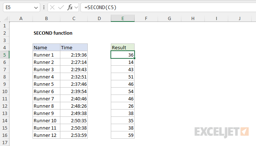Click the time cell 2:19:36
The height and width of the screenshot is (146, 256).
coord(74,55)
